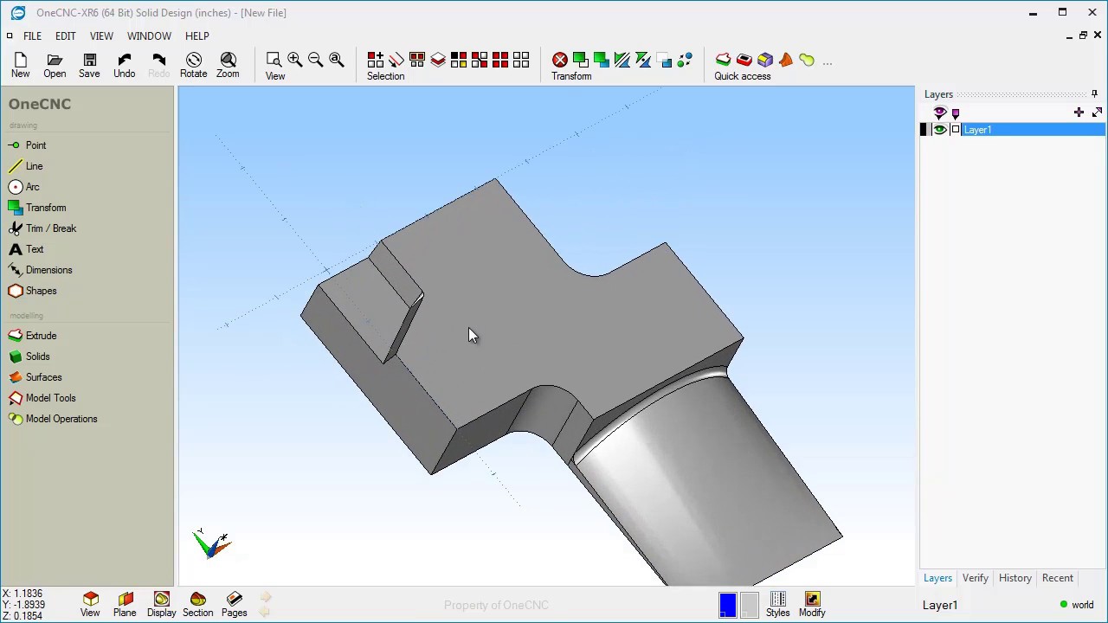Click the Layer1 black color swatch
Image resolution: width=1108 pixels, height=623 pixels.
(924, 130)
